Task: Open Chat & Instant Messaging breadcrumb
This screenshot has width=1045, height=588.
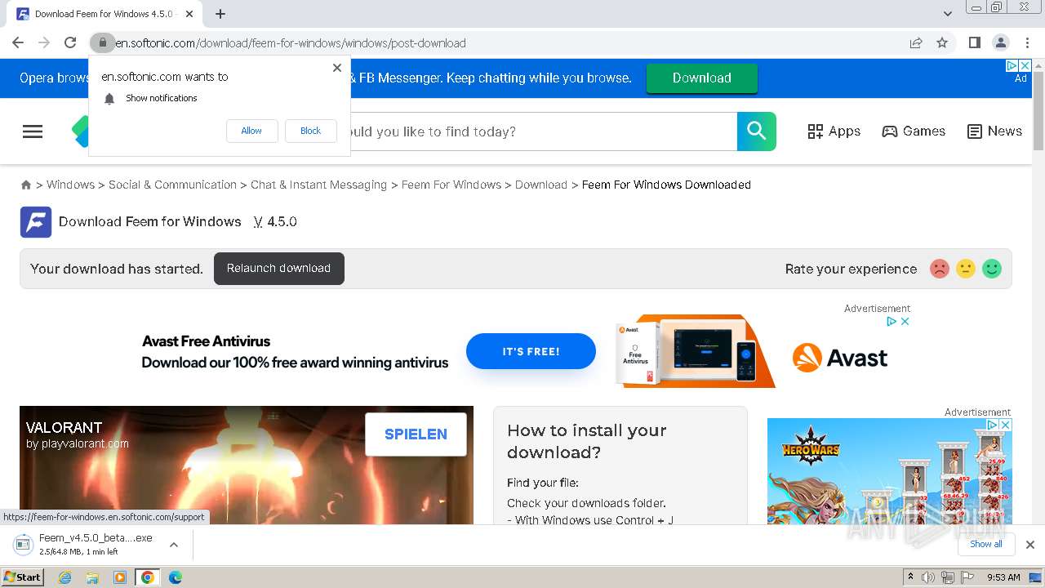Action: pos(318,185)
